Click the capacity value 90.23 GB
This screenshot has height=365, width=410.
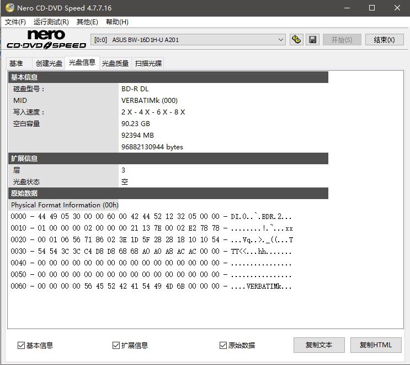click(x=136, y=124)
